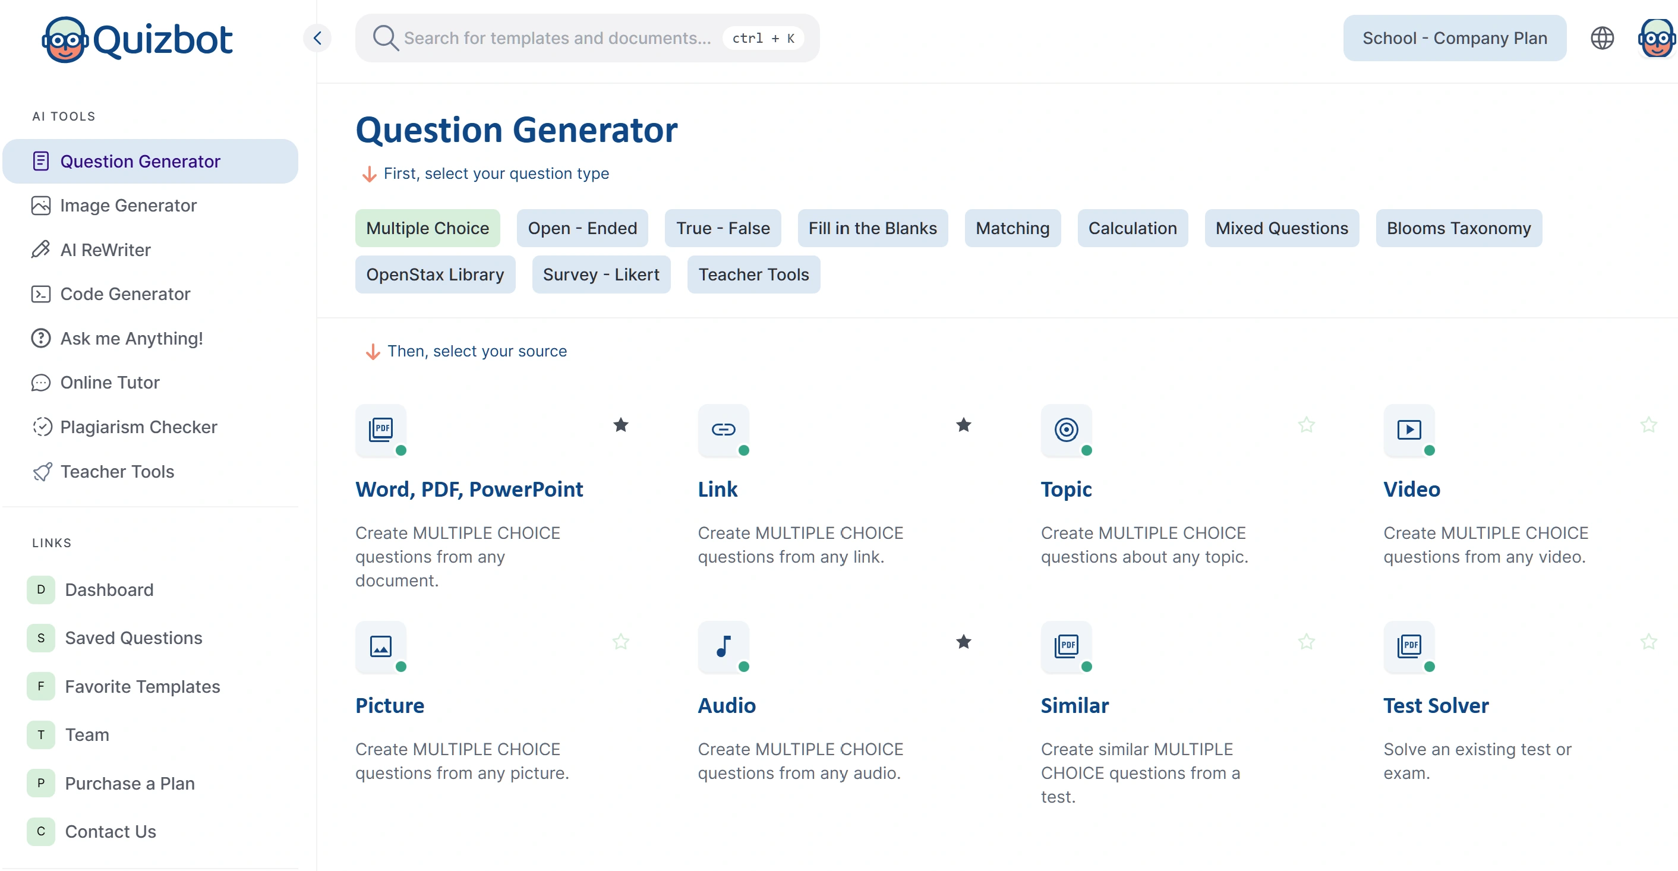Favorite the Topic template star
Screen dimensions: 1678x871
1305,425
